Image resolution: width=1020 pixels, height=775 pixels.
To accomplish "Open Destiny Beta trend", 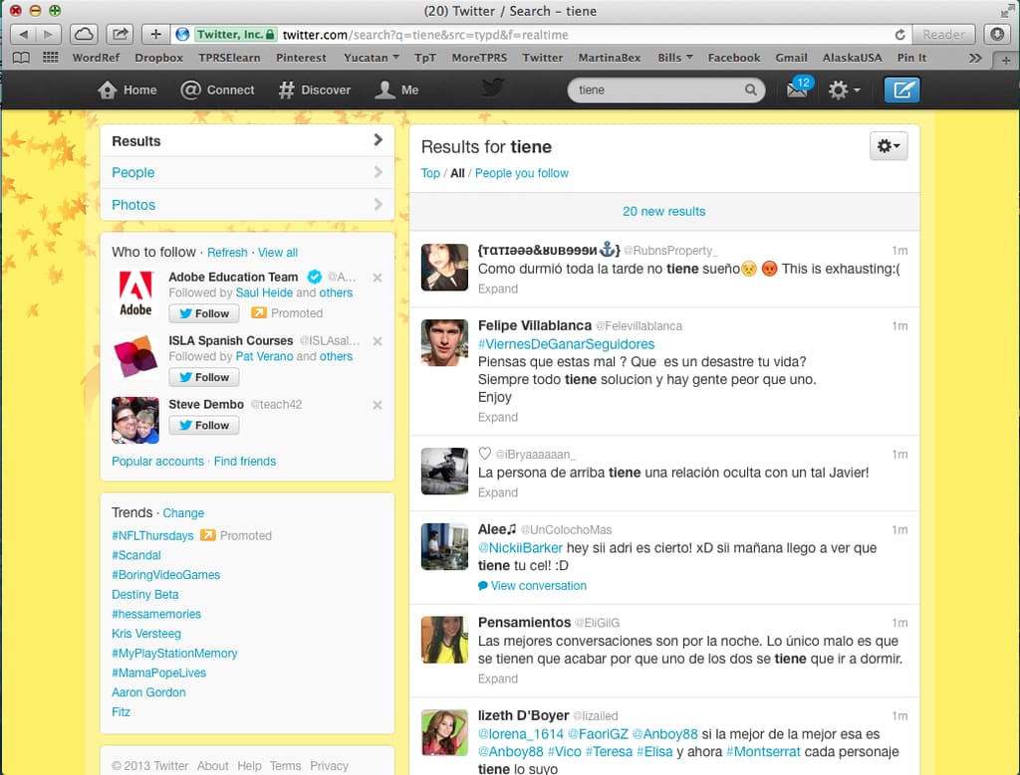I will pyautogui.click(x=145, y=594).
